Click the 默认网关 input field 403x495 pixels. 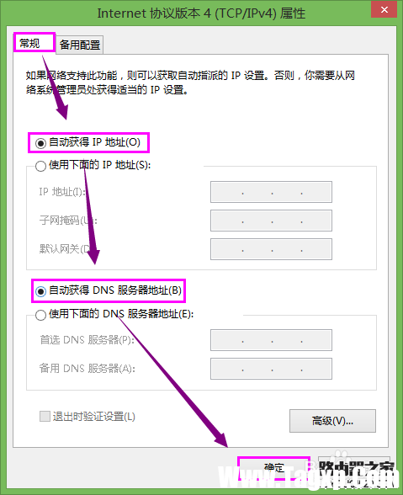[271, 249]
